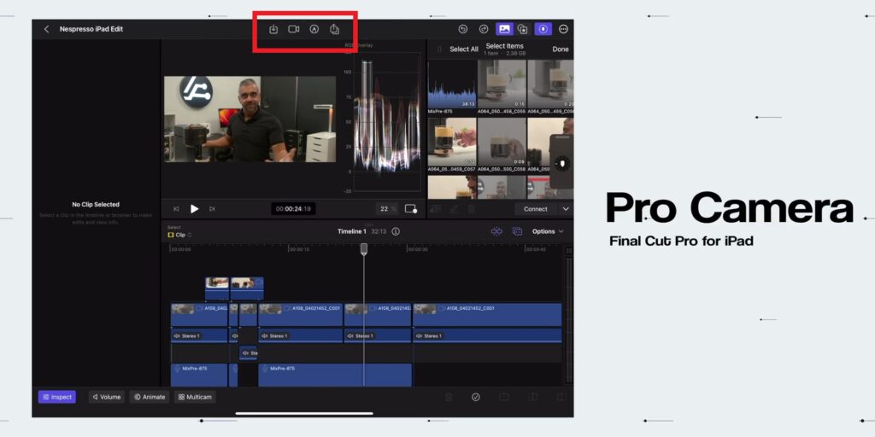Jump to the next edit point
Image resolution: width=875 pixels, height=437 pixels.
212,209
